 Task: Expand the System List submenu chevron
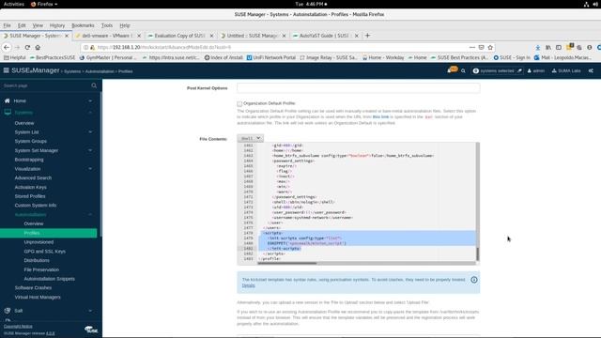click(x=90, y=132)
